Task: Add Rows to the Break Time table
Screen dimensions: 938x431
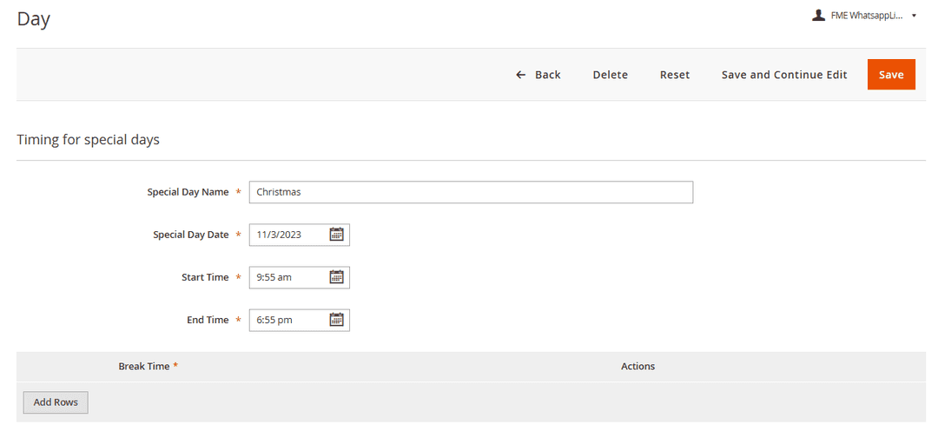Action: click(x=56, y=402)
